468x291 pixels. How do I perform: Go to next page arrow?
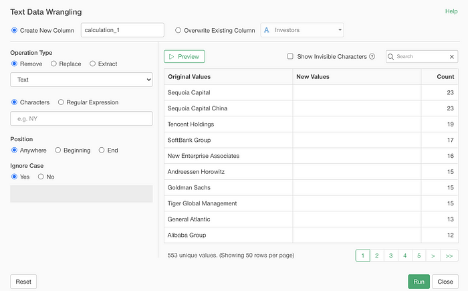[433, 256]
